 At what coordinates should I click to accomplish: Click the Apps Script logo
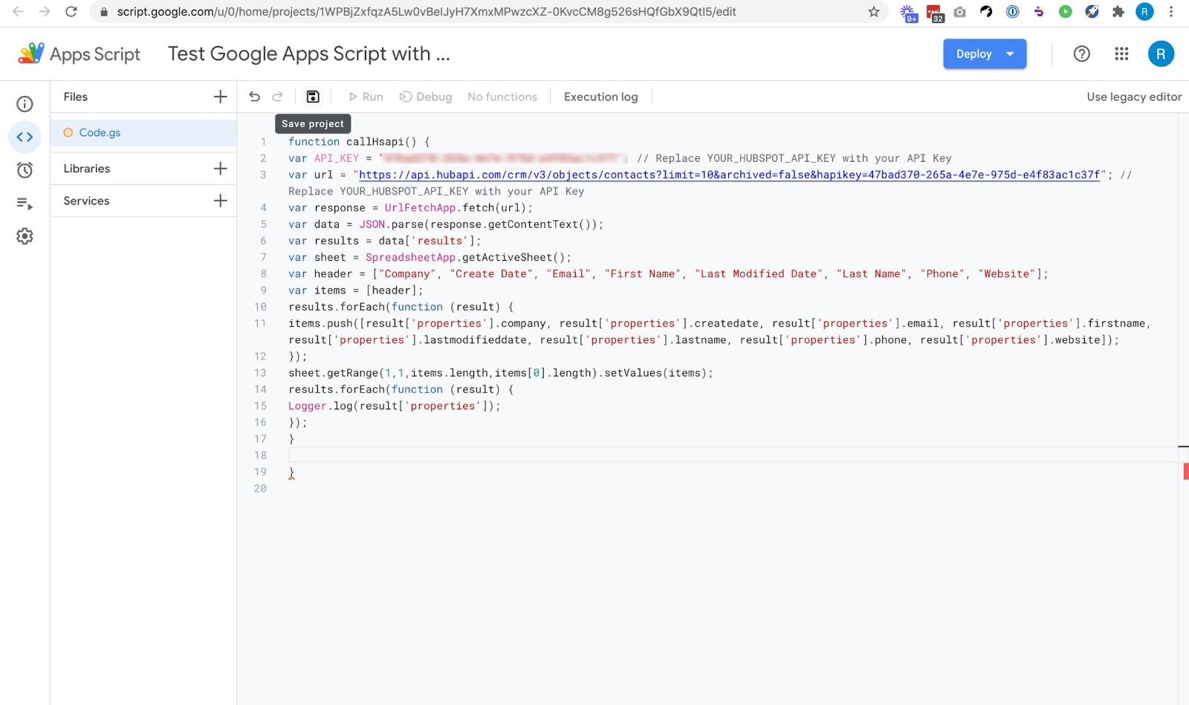[79, 53]
